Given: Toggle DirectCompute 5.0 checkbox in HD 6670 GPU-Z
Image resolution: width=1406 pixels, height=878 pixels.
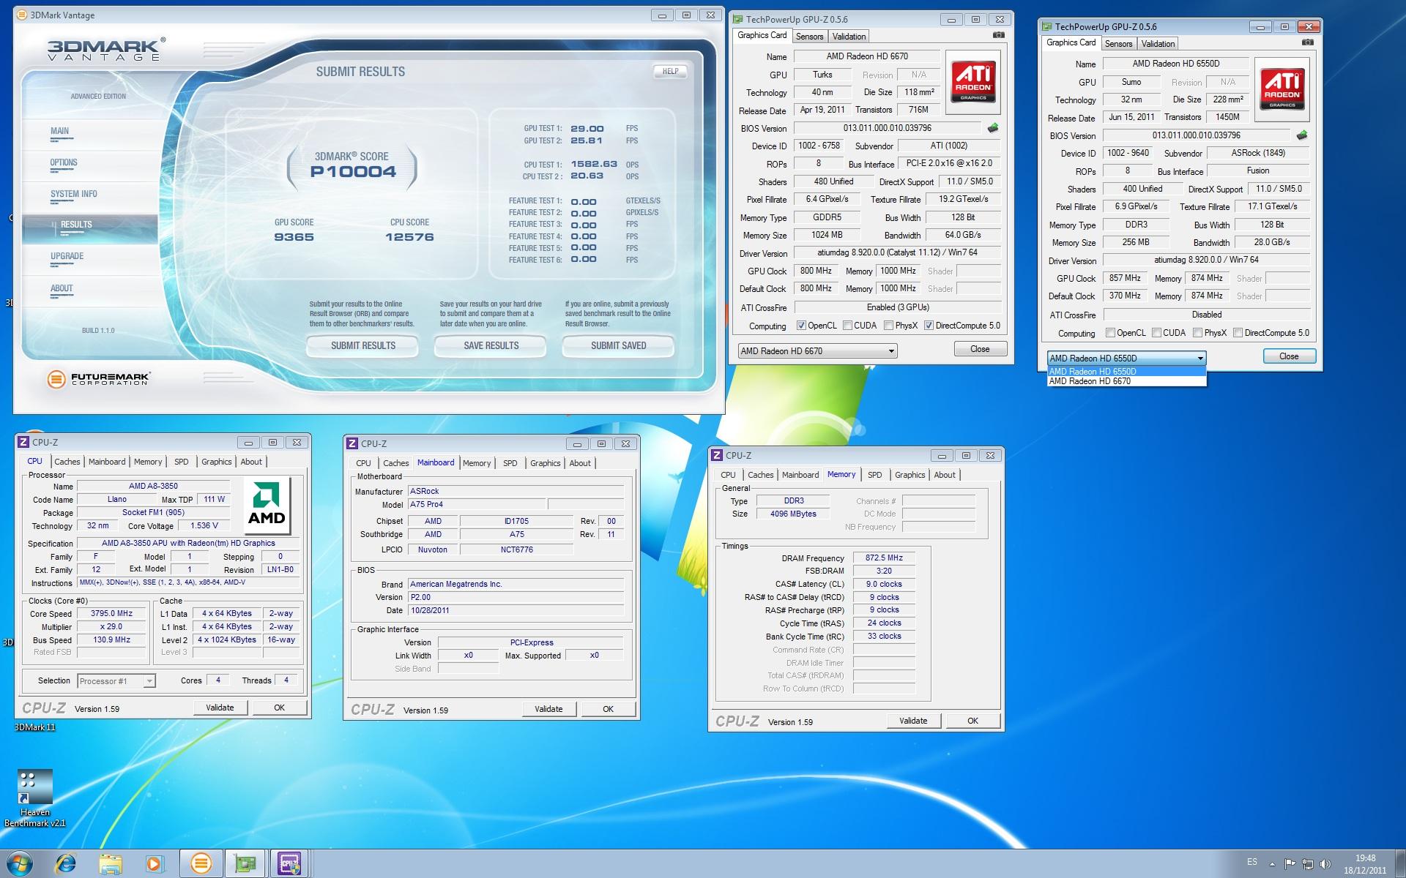Looking at the screenshot, I should tap(929, 326).
